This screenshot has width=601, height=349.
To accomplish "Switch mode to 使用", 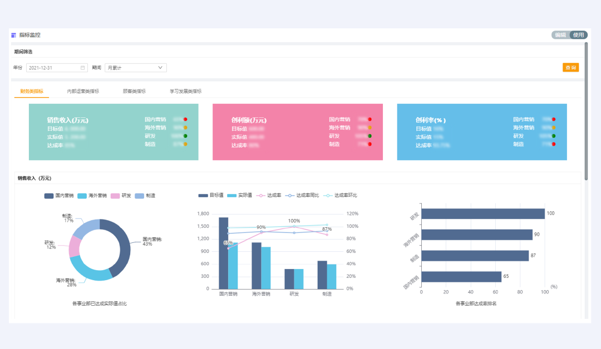I will point(578,35).
